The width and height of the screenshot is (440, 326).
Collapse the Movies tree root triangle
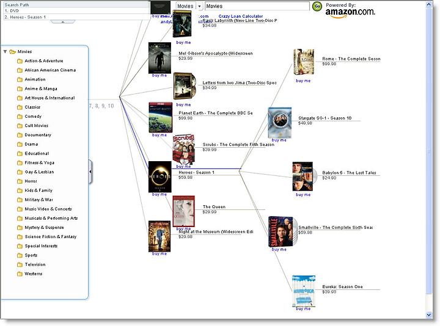coord(5,51)
